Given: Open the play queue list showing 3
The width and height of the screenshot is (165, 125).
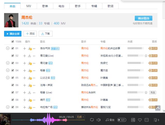Looking at the screenshot, I should (156, 120).
